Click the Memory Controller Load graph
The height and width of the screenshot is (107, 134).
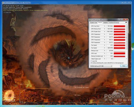120,56
